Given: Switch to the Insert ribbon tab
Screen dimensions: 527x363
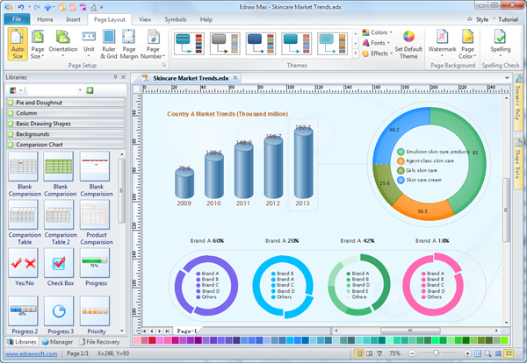Looking at the screenshot, I should (73, 18).
